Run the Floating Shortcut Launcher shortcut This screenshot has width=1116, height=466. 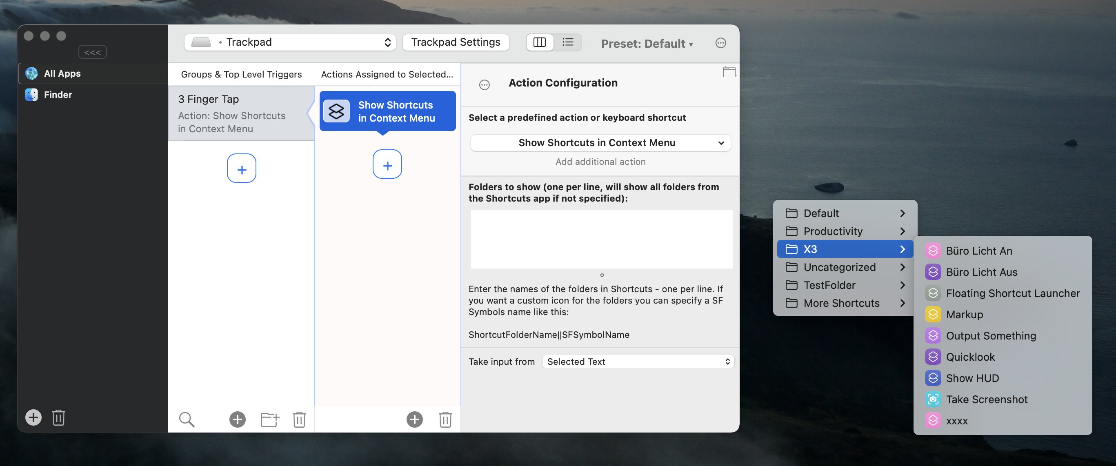click(1003, 293)
